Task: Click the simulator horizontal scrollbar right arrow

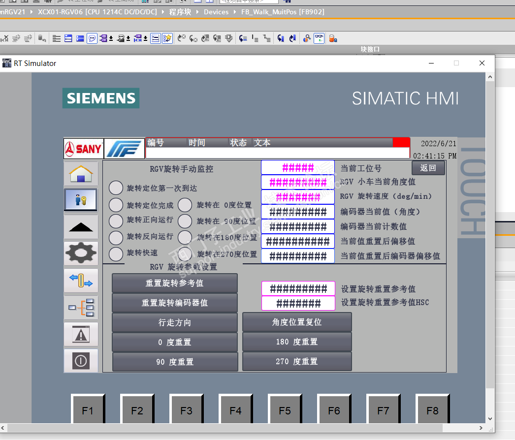Action: [x=481, y=428]
